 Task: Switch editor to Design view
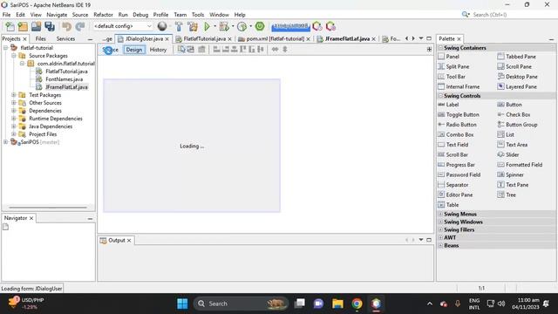pyautogui.click(x=134, y=50)
